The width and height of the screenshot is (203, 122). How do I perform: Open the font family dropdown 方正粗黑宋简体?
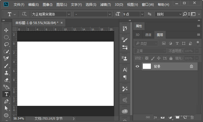tap(51, 14)
